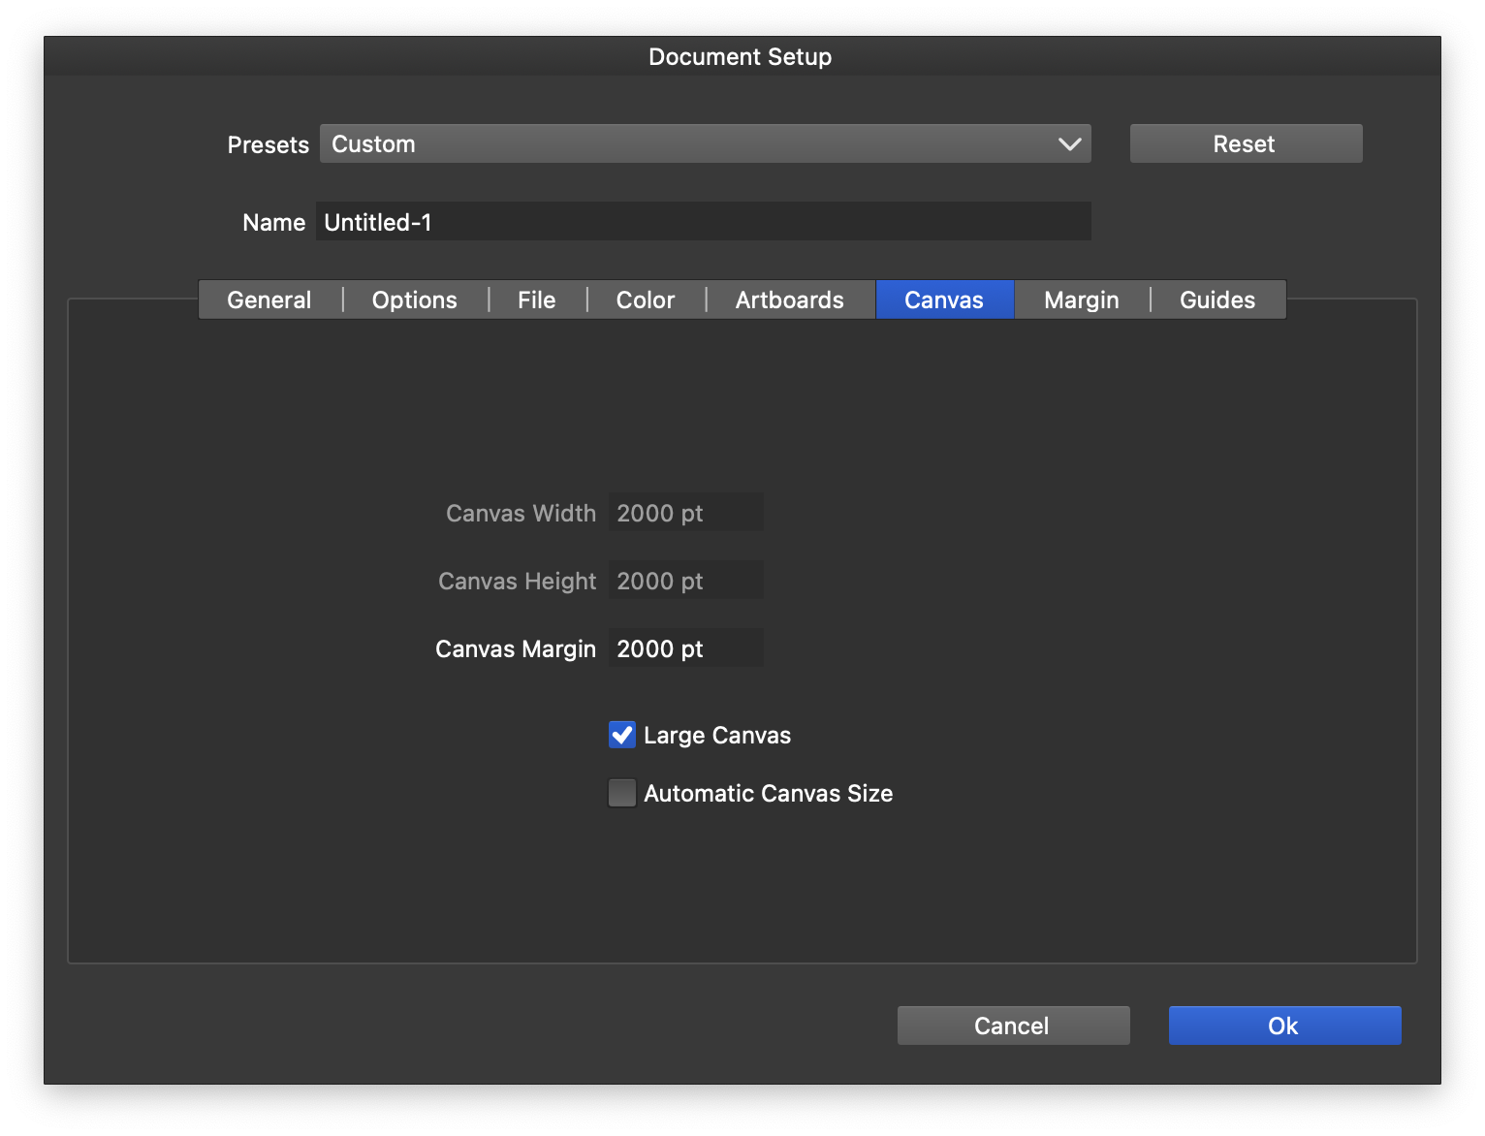Confirm settings with the Ok button

1284,1026
